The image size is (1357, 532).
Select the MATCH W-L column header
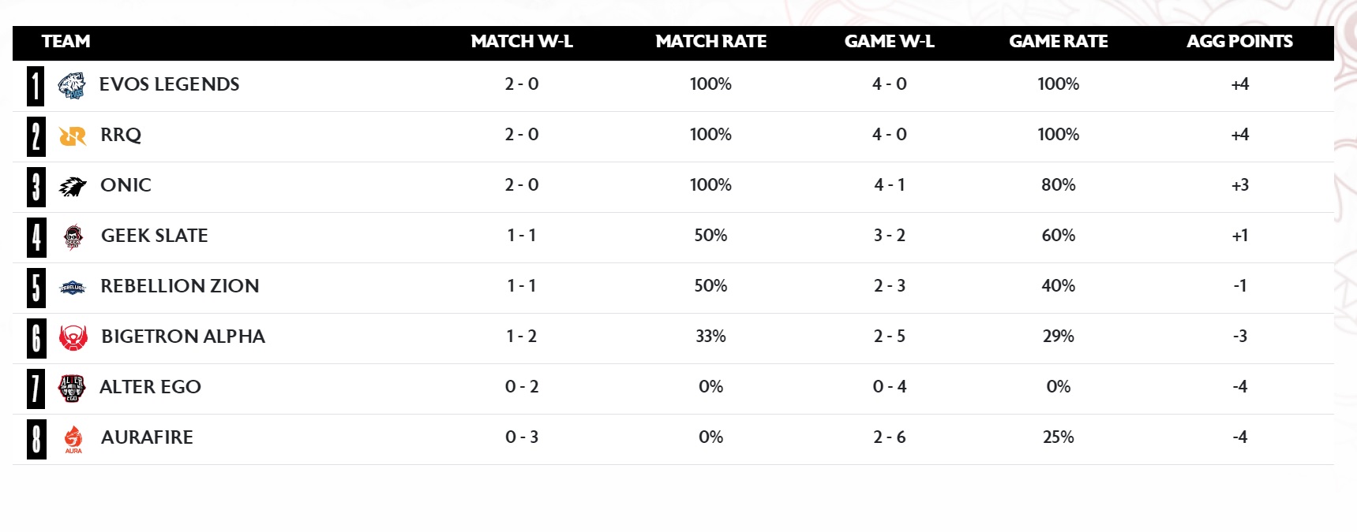coord(522,42)
